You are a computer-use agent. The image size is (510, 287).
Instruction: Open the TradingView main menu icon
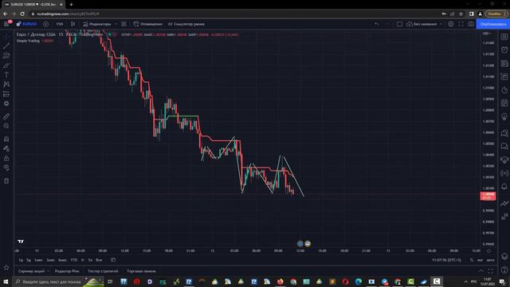click(x=6, y=24)
